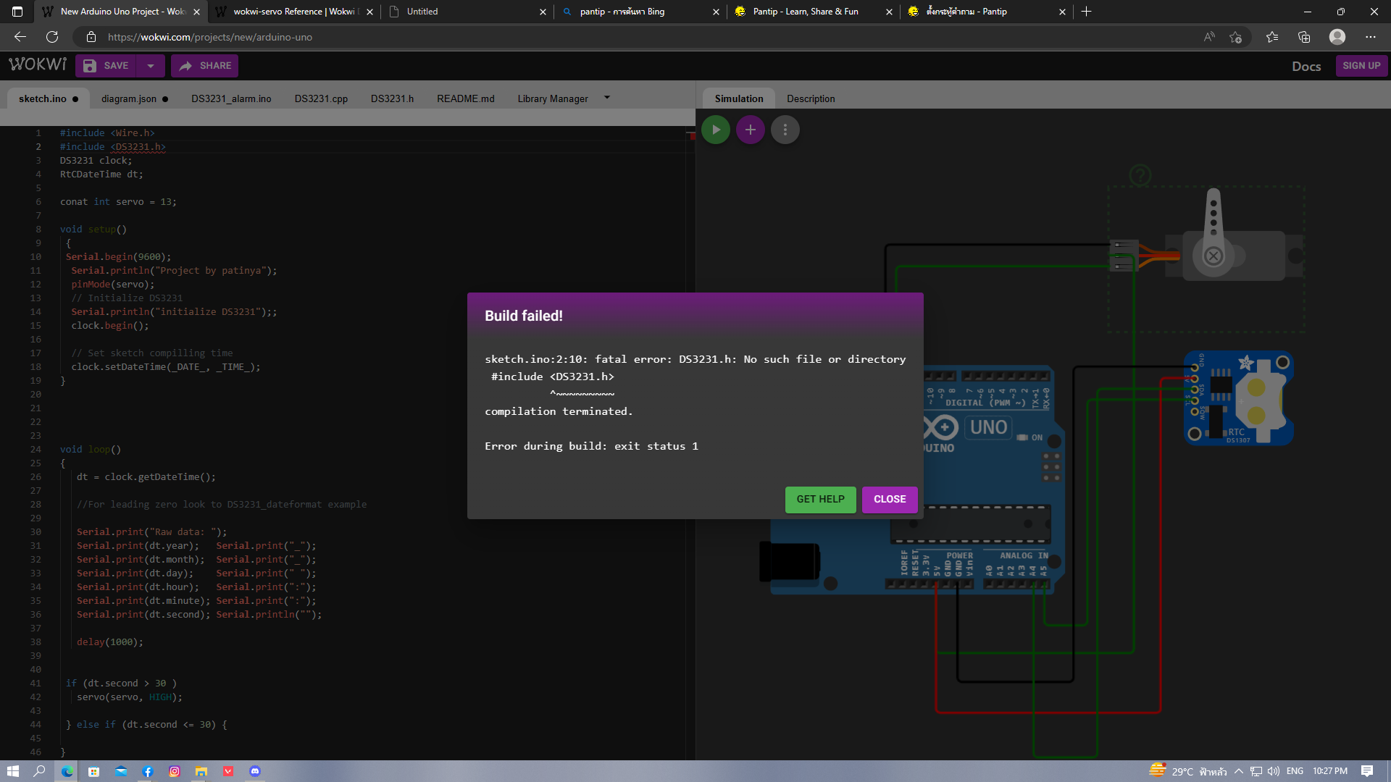Select the DS1307 RTC module
Viewport: 1391px width, 782px height.
click(1239, 398)
